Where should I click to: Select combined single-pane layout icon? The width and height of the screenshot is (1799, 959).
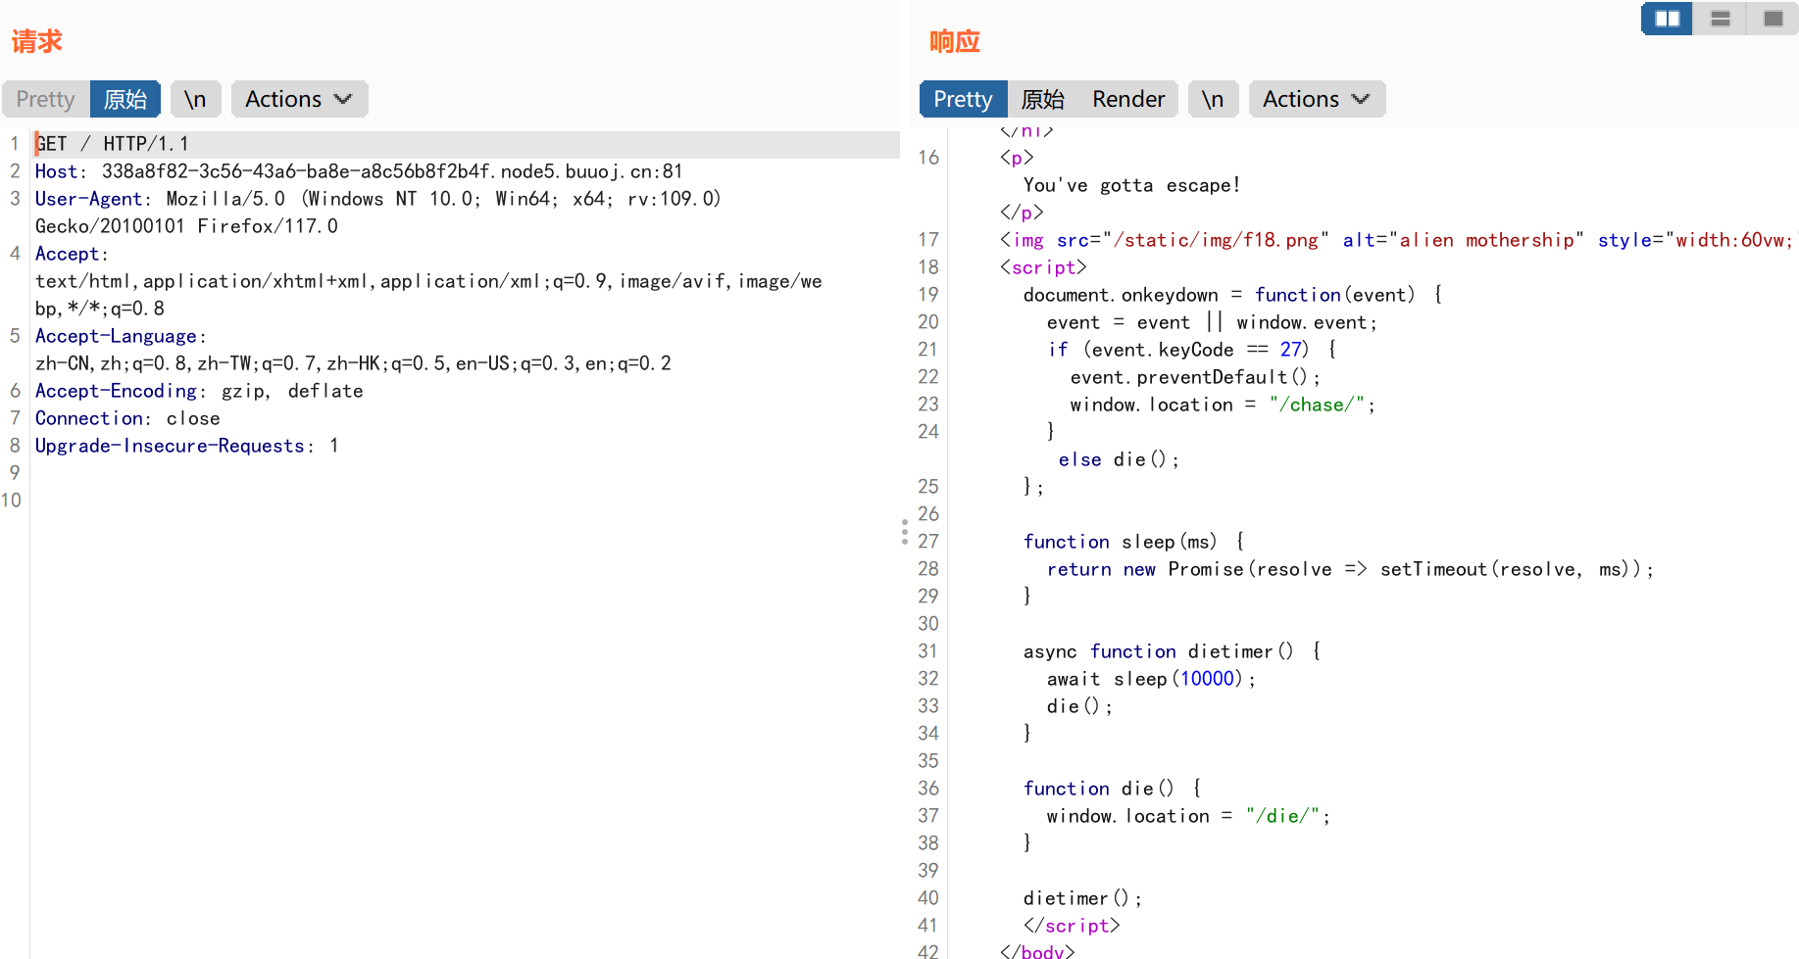[x=1773, y=19]
